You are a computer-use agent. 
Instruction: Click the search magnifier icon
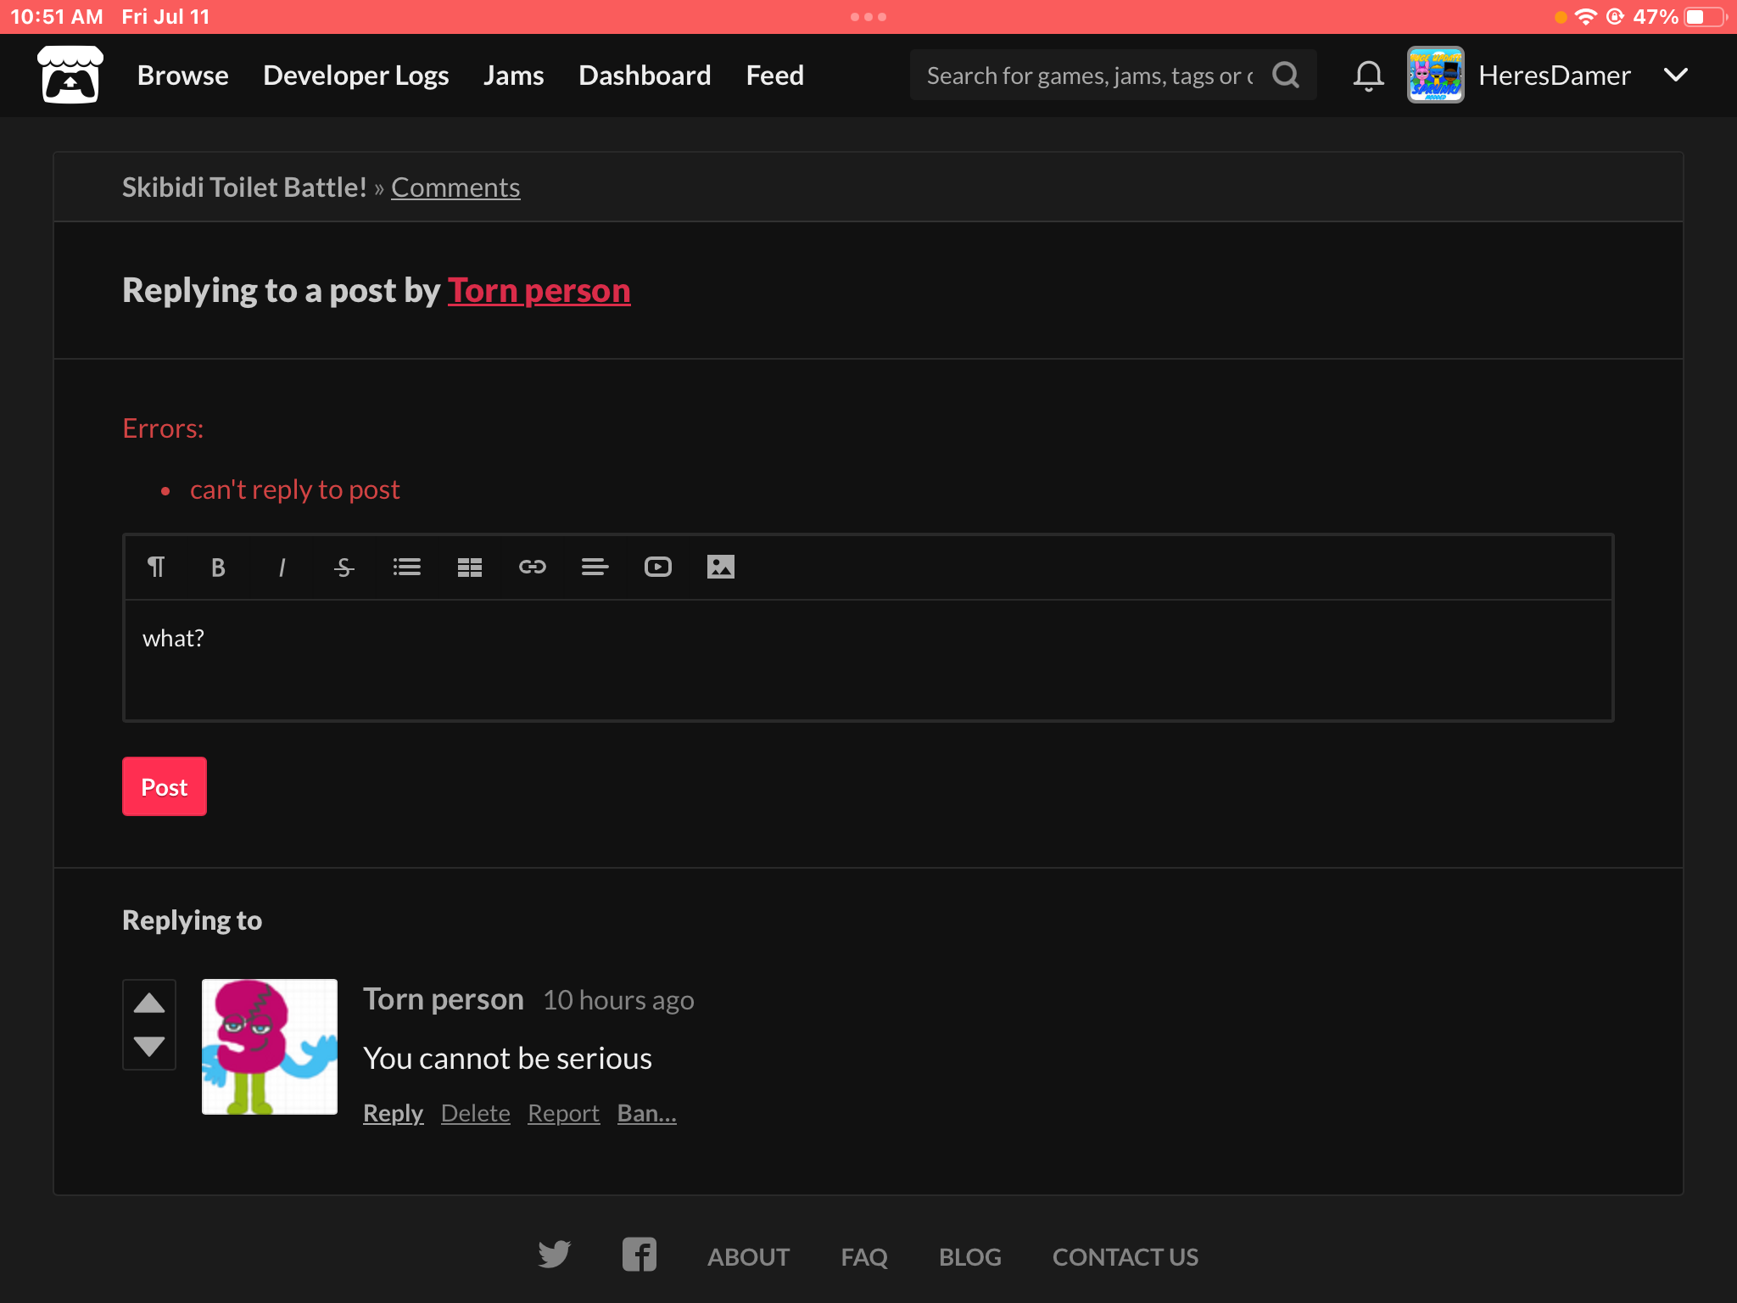click(x=1286, y=75)
